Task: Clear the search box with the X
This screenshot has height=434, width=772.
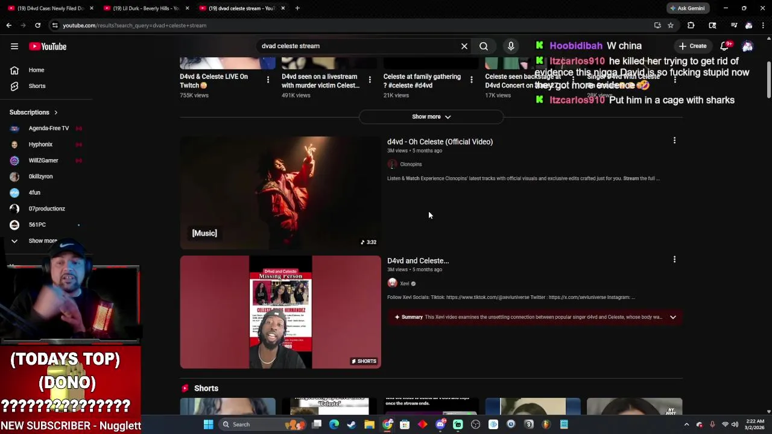Action: [464, 46]
